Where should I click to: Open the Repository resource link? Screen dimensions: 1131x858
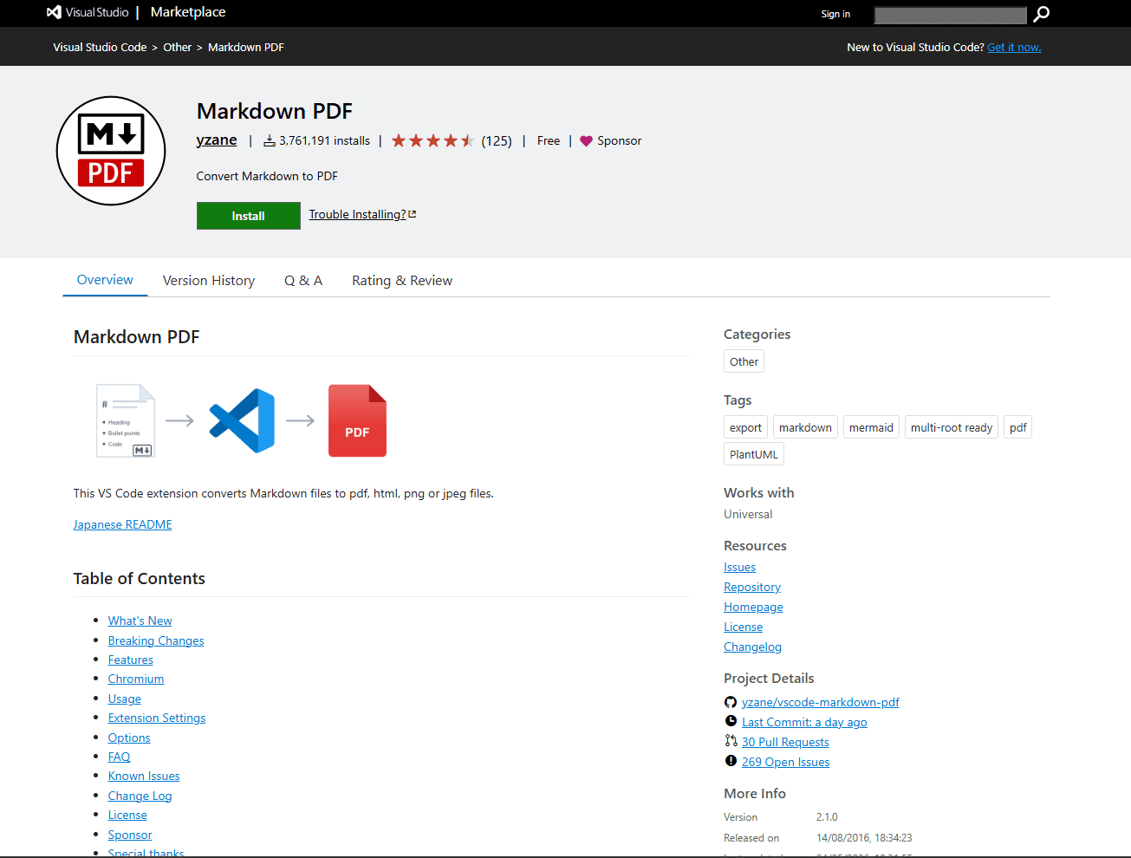pos(752,587)
